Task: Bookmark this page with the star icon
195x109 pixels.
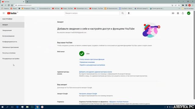Action: tap(179, 5)
